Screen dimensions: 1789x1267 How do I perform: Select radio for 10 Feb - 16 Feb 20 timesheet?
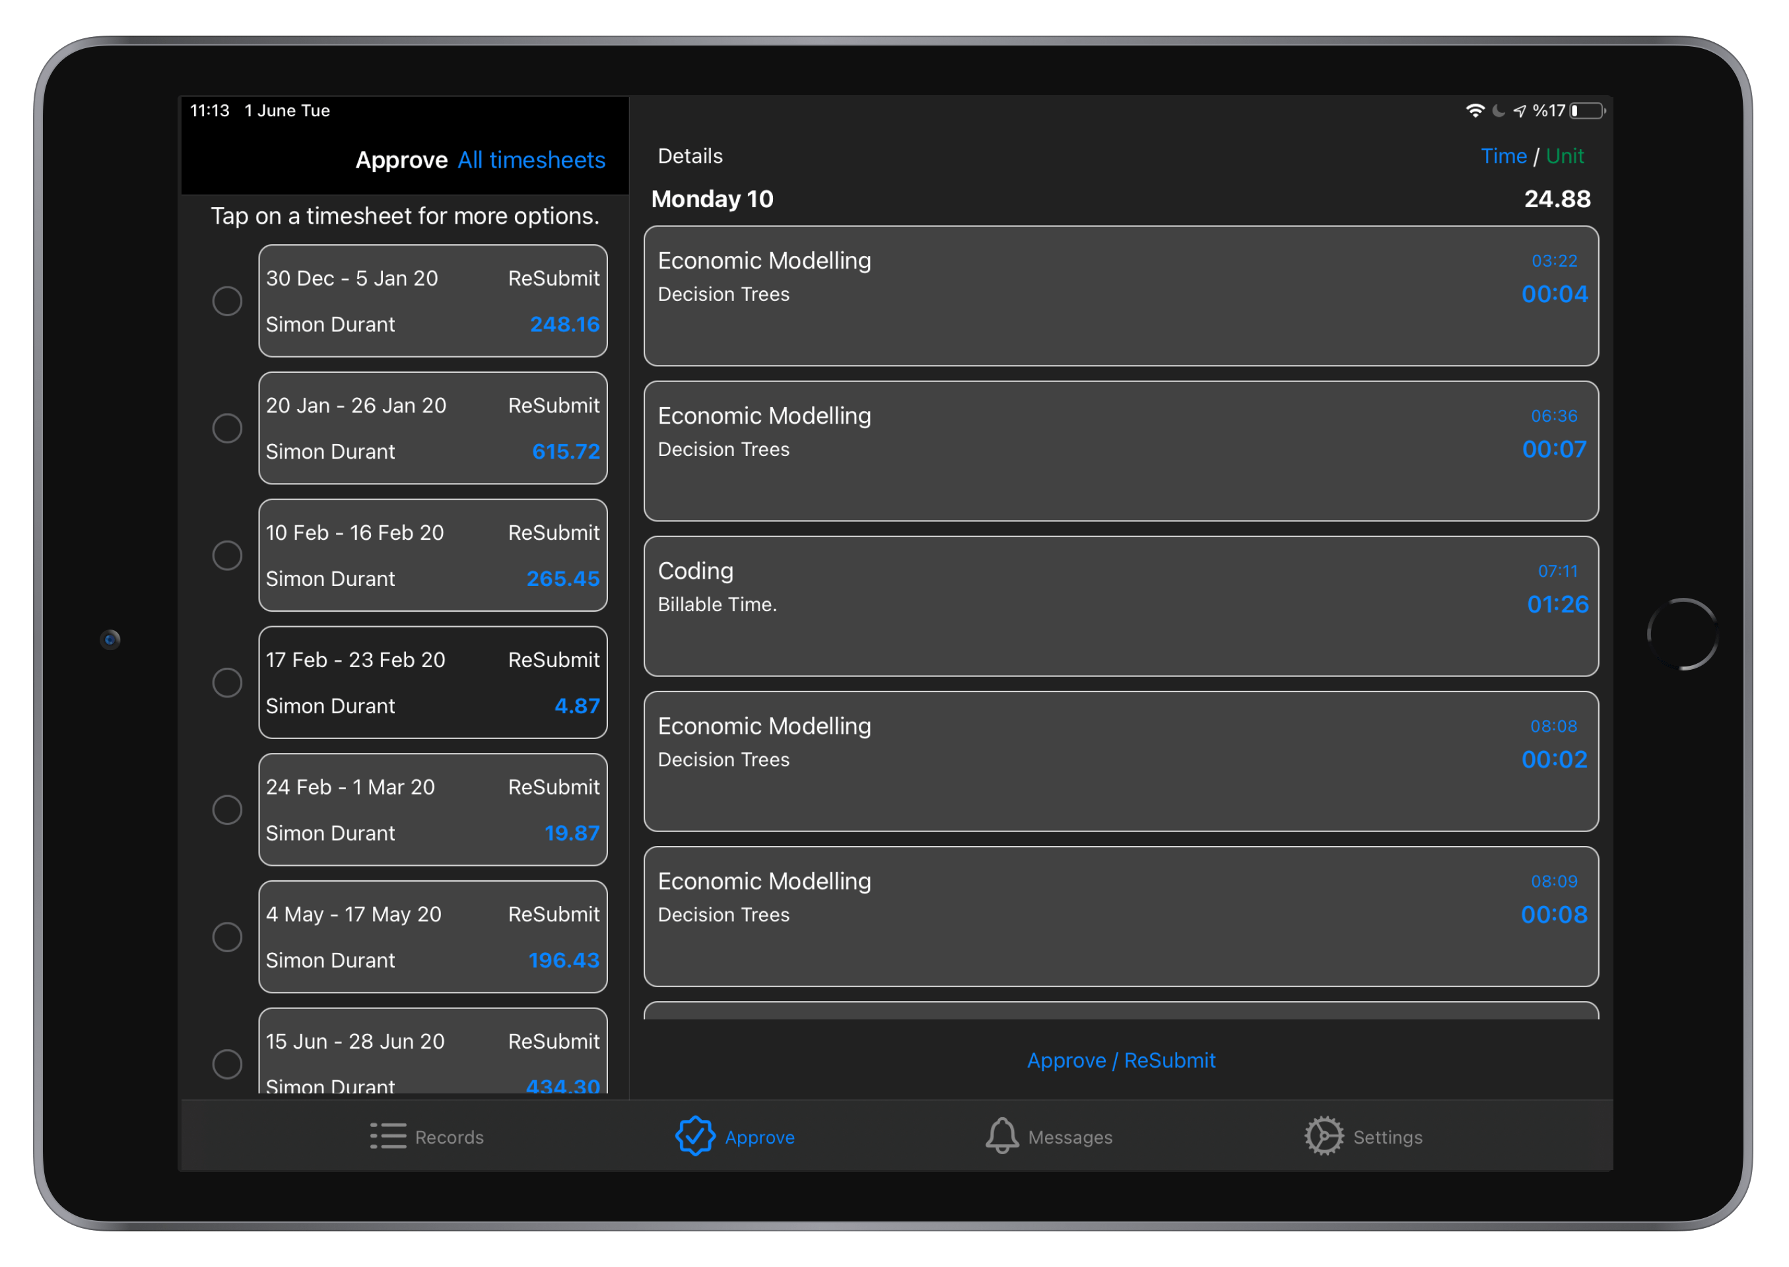(x=227, y=556)
